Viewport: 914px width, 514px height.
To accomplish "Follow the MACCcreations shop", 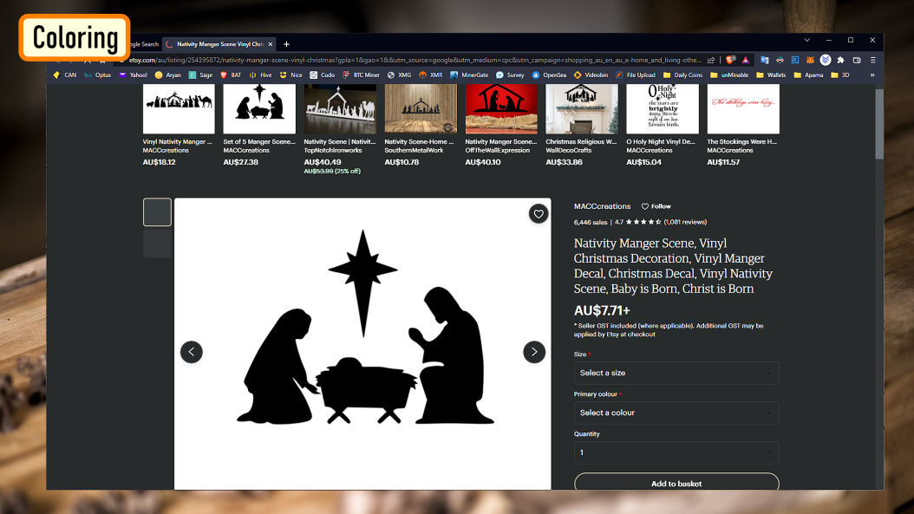I will [x=656, y=206].
